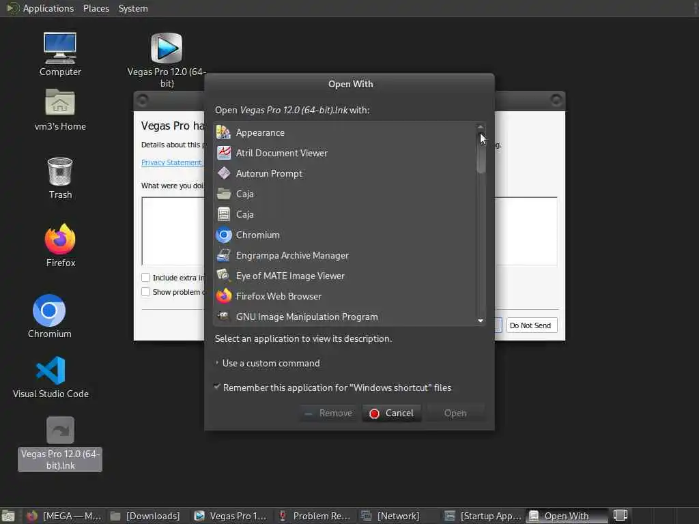Select the 'Engrampa Archive Manager' row text
The height and width of the screenshot is (524, 699).
coord(292,255)
